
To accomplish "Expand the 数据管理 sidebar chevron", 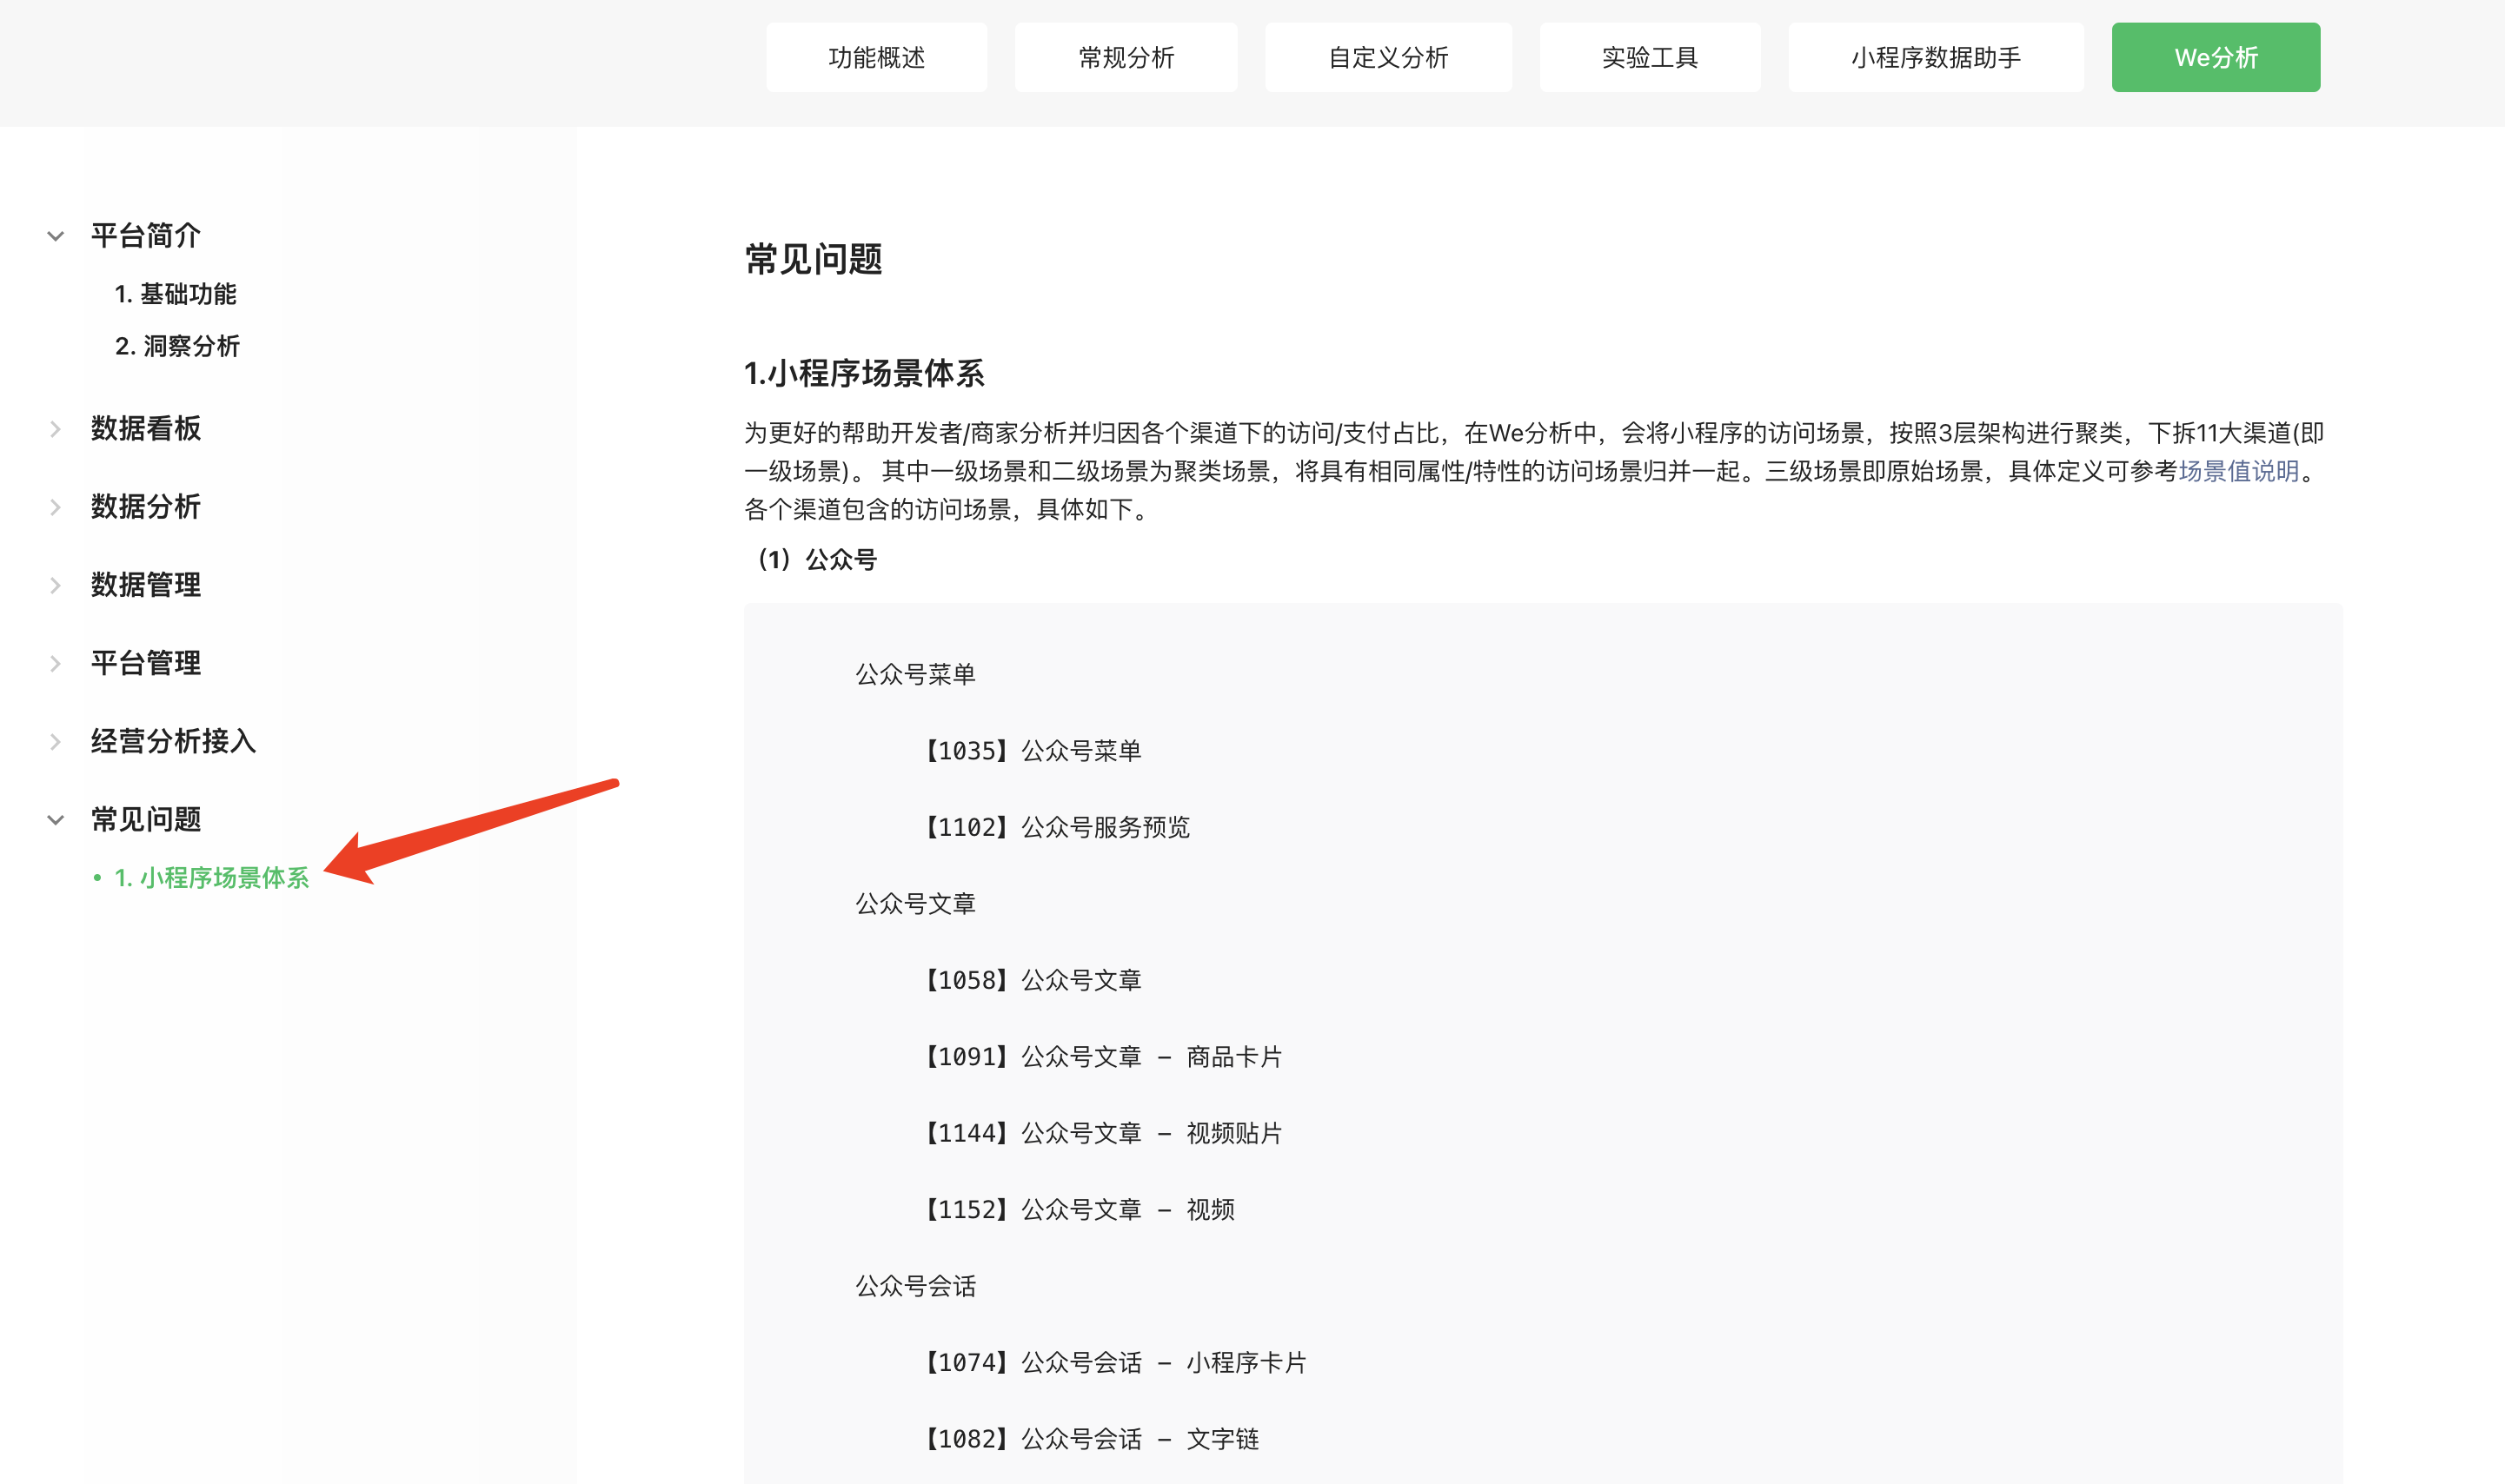I will (56, 585).
